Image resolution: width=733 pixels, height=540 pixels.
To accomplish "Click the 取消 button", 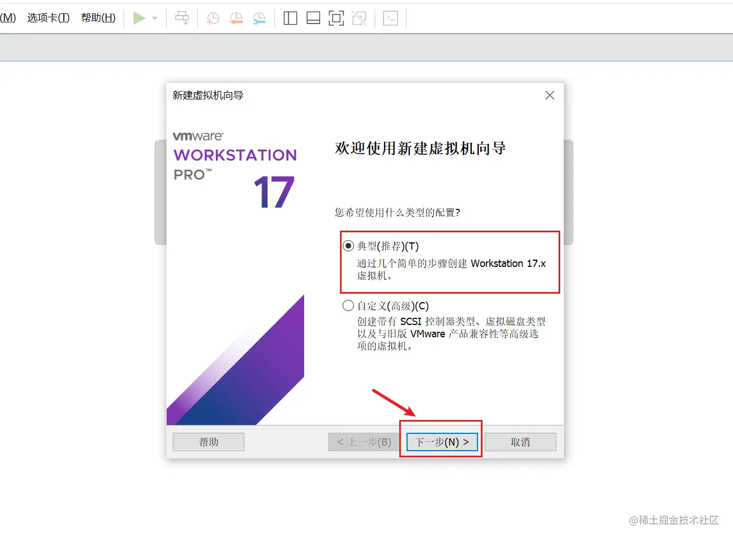I will [520, 442].
